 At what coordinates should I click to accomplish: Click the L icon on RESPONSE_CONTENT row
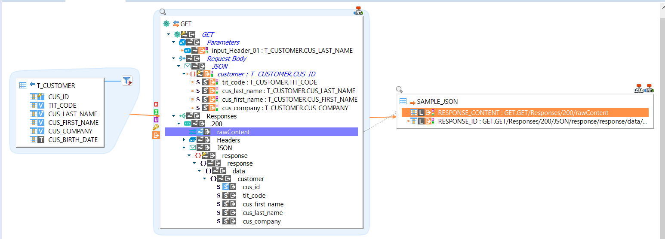tap(421, 113)
